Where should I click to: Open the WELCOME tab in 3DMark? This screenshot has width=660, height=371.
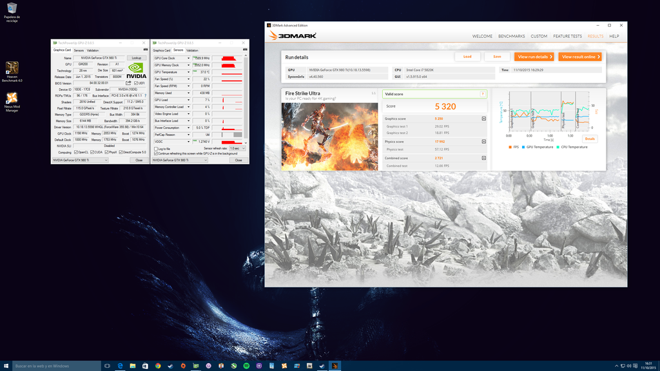[x=482, y=36]
